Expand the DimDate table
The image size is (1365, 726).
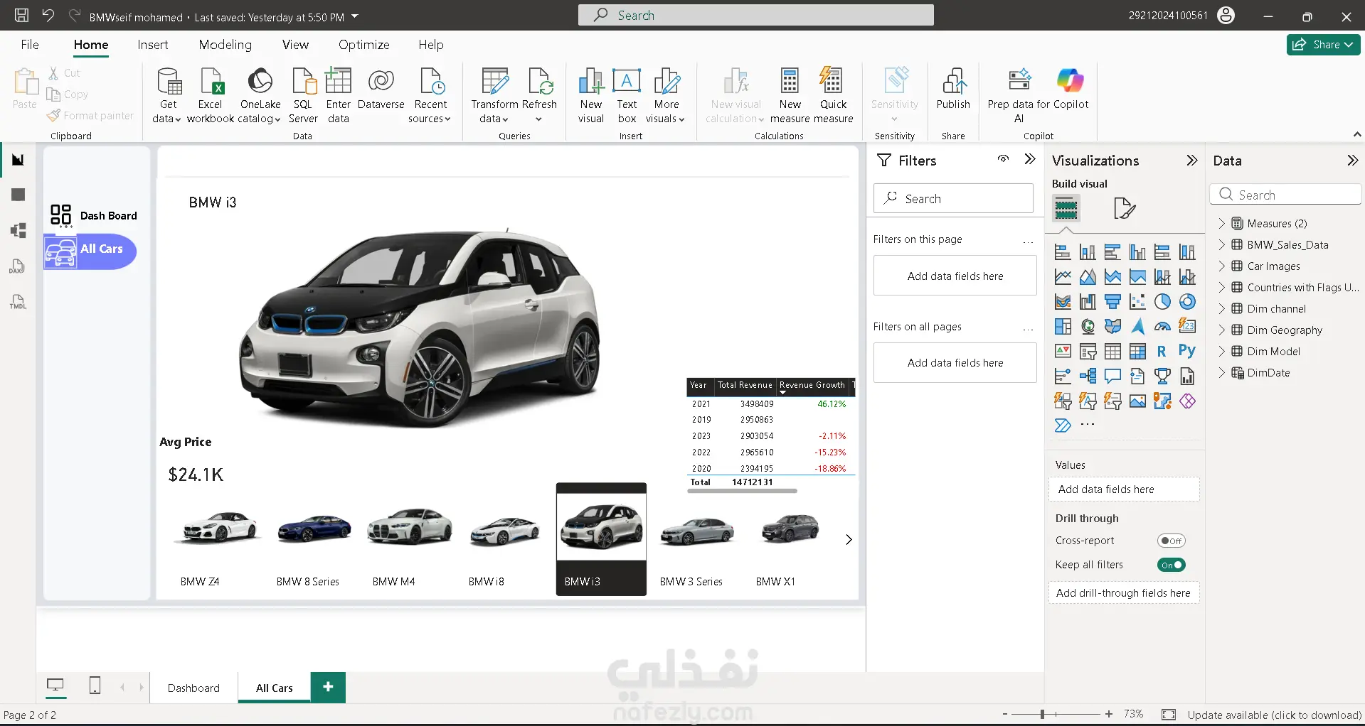pos(1221,373)
